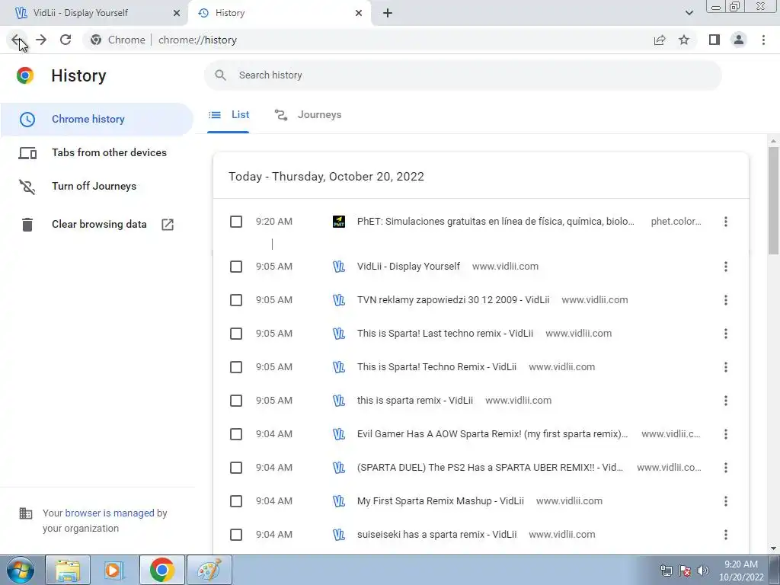Click the volume speaker tray icon

point(703,571)
